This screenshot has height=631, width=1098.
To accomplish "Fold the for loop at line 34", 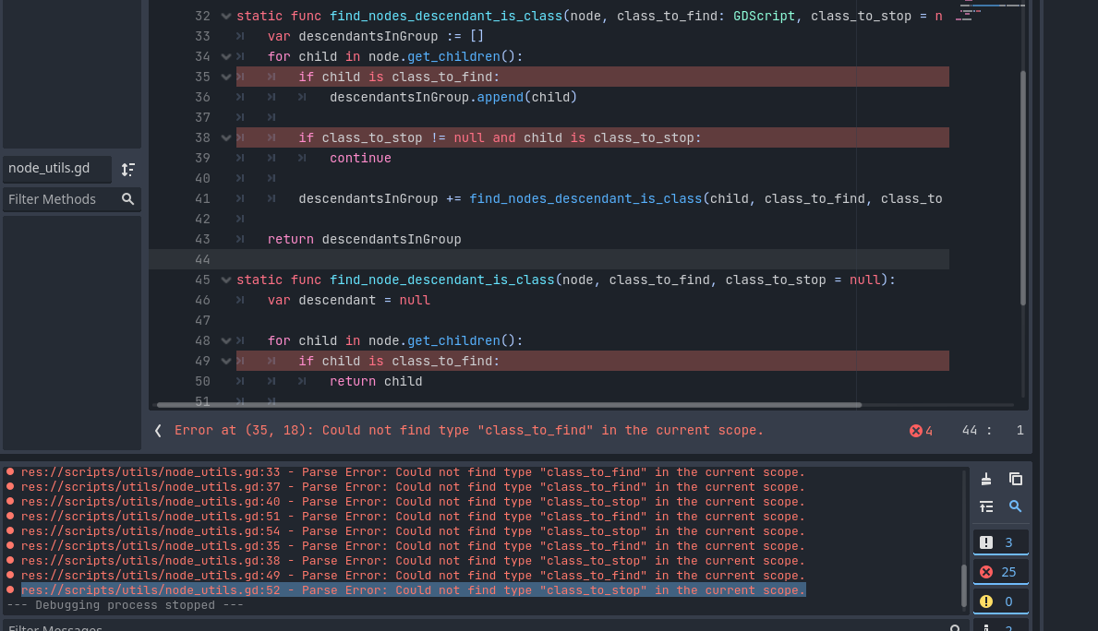I will pos(225,56).
